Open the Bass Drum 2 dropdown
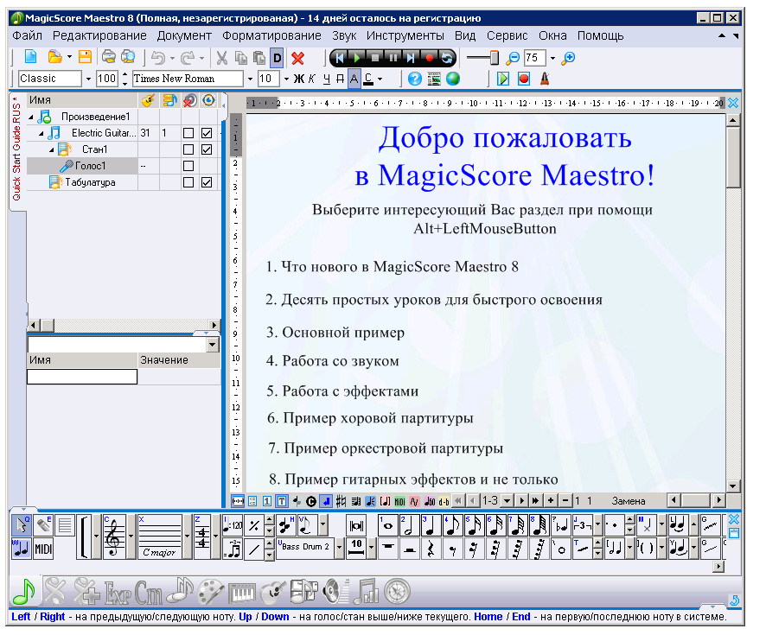Viewport: 766px width, 635px height. coord(340,548)
